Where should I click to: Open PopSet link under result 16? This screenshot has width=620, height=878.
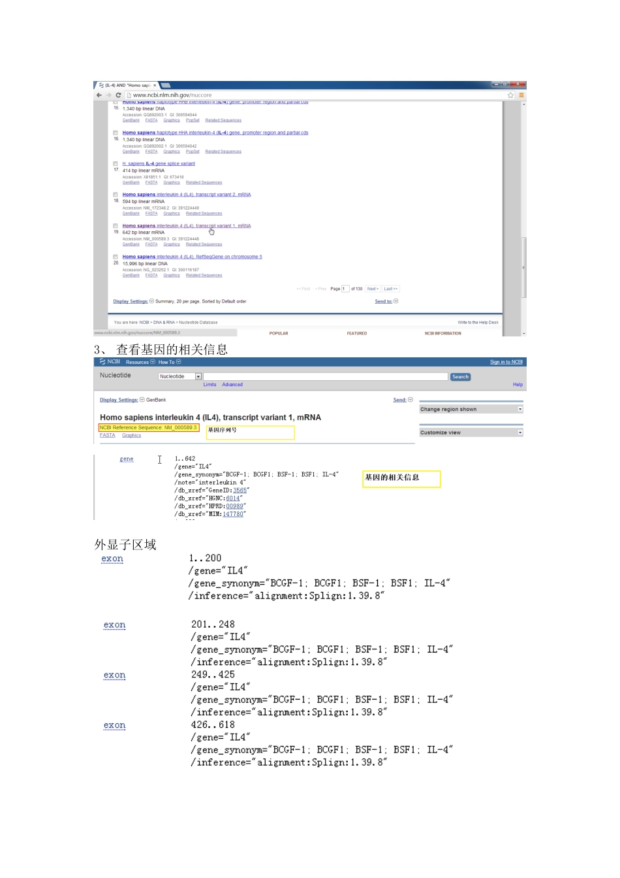click(x=193, y=152)
